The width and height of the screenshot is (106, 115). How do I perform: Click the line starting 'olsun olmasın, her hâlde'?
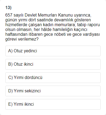pyautogui.click(x=46, y=30)
